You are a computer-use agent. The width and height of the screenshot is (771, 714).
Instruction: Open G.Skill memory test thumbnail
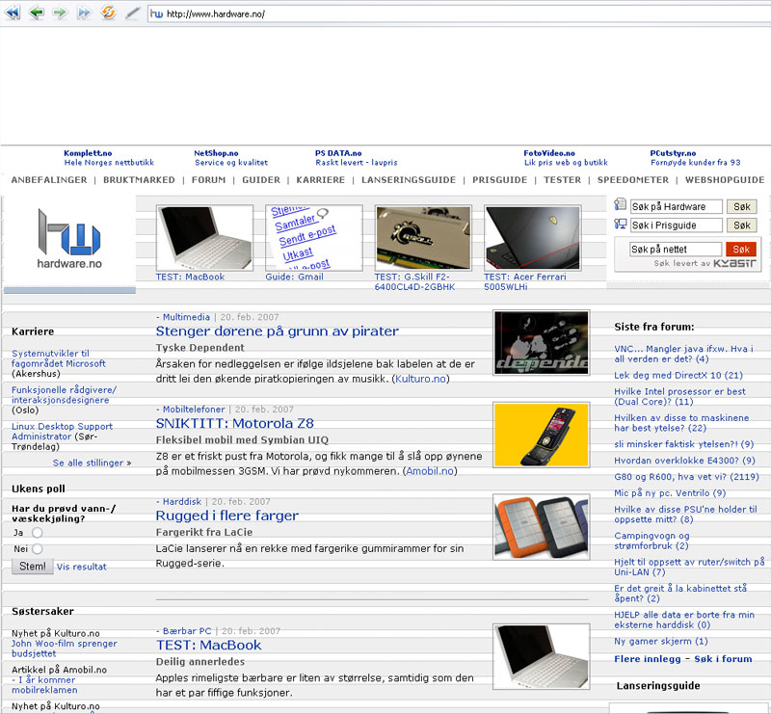423,238
